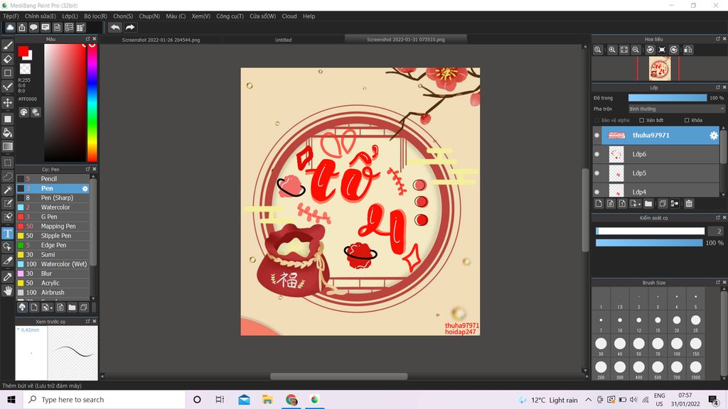The width and height of the screenshot is (728, 409).
Task: Open the Công cụ(T) menu
Action: (230, 16)
